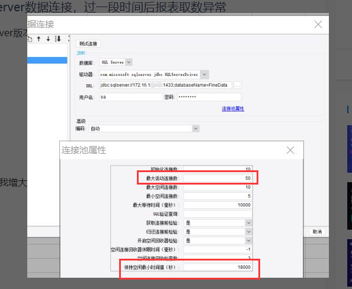Close the 连接池属性 dialog with X

point(290,150)
